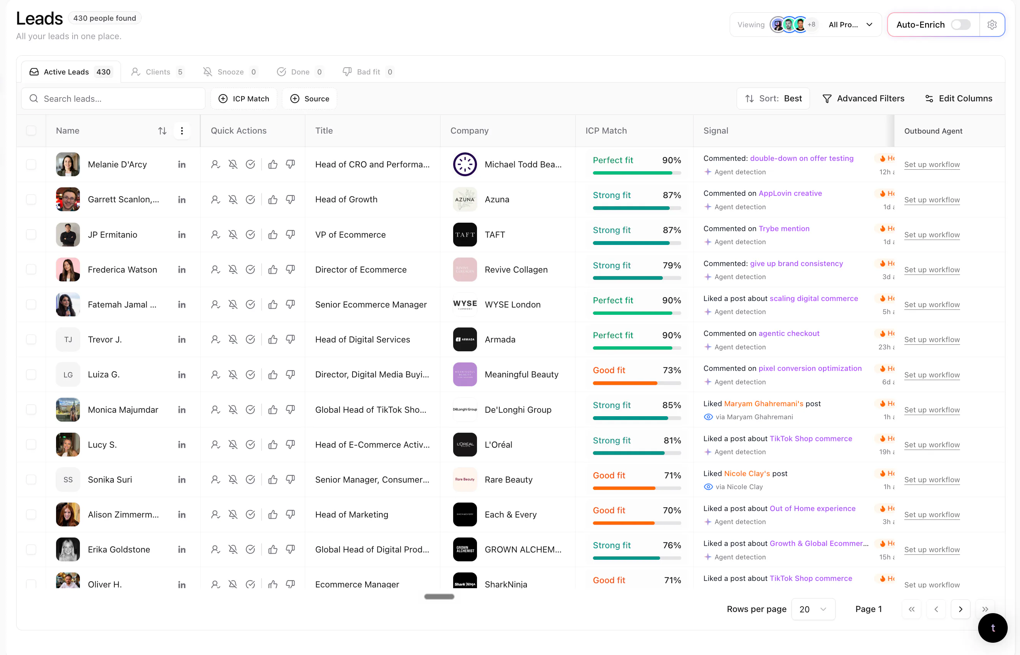Open Name column three-dot menu
Screen dimensions: 1020x655
[182, 131]
